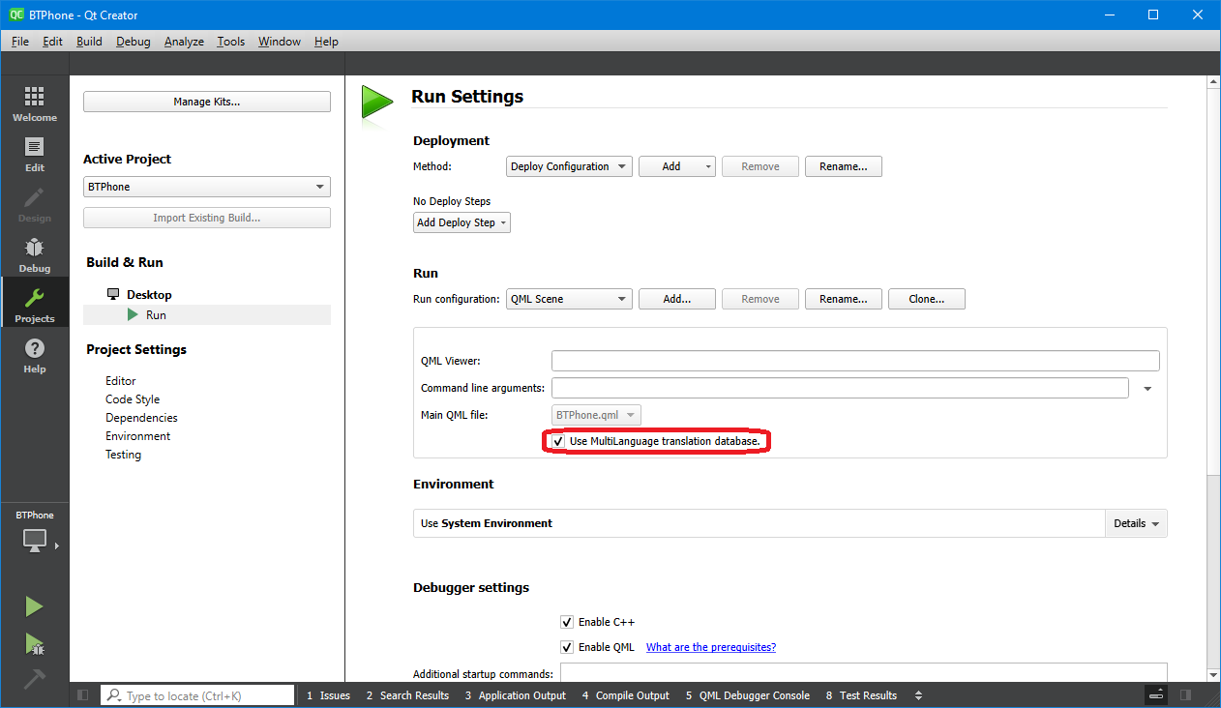Uncheck Use MultiLanguage translation database
The width and height of the screenshot is (1221, 708).
point(558,441)
